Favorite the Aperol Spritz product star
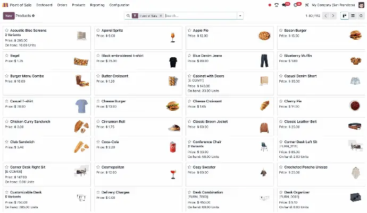Viewport: 367px width, 213px height. click(98, 31)
